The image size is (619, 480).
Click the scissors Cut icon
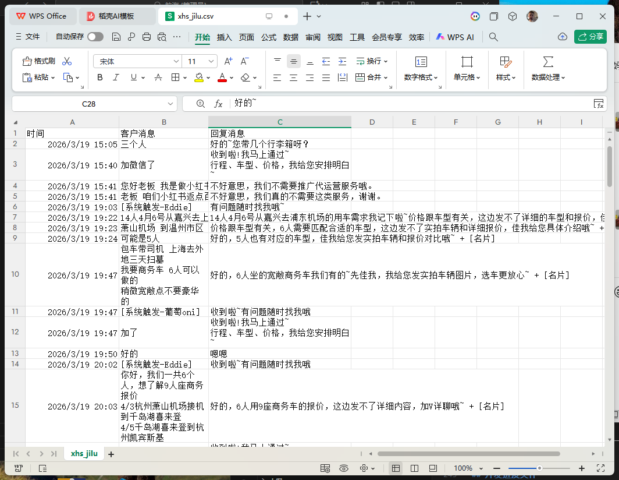click(x=67, y=61)
